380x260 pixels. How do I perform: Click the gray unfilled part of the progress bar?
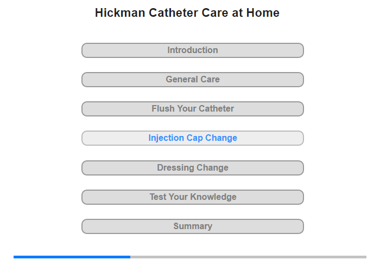click(x=249, y=257)
